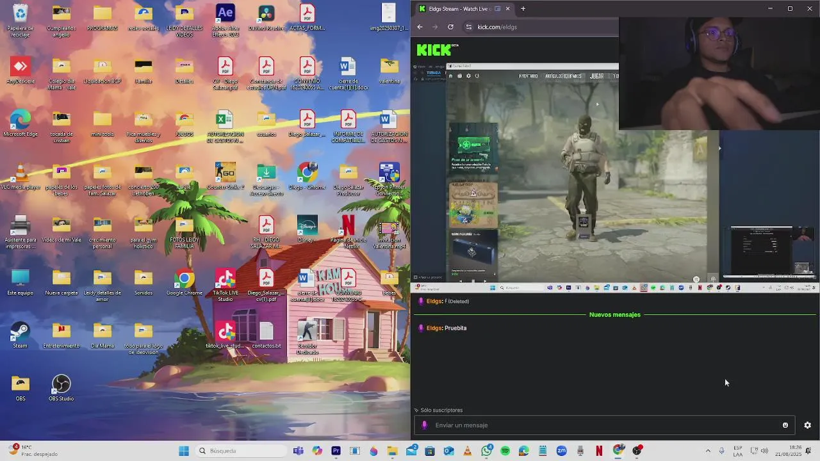Open emoji picker in Kick chat
The width and height of the screenshot is (820, 461).
785,425
